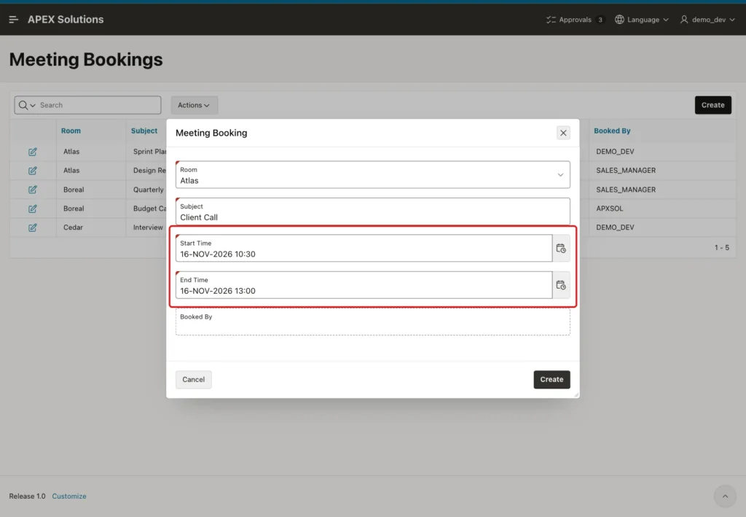
Task: Click the pagination text 1 - 5
Action: pos(722,247)
